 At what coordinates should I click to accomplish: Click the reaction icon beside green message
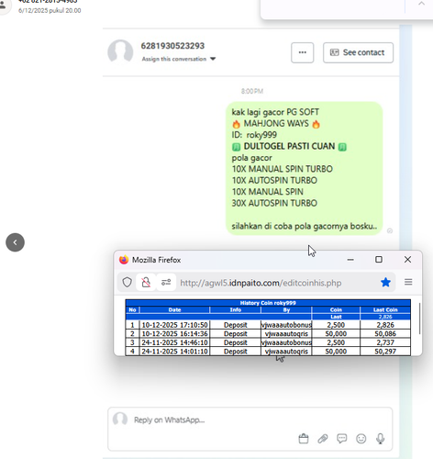pyautogui.click(x=390, y=230)
